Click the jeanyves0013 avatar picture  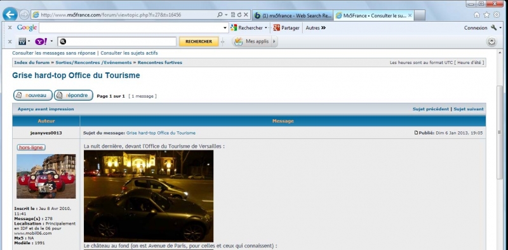[x=46, y=176]
